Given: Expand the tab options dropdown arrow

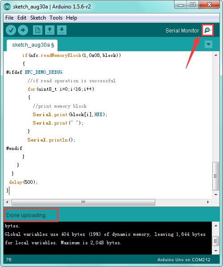Looking at the screenshot, I should pyautogui.click(x=208, y=44).
